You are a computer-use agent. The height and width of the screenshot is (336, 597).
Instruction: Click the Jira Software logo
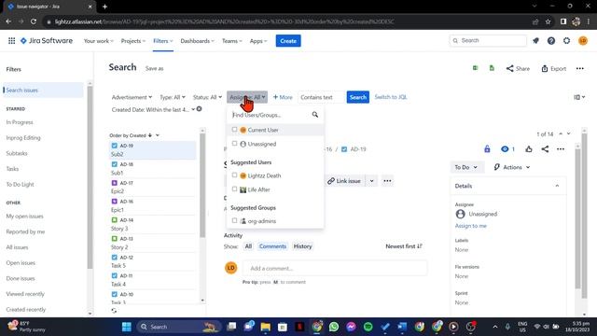47,40
